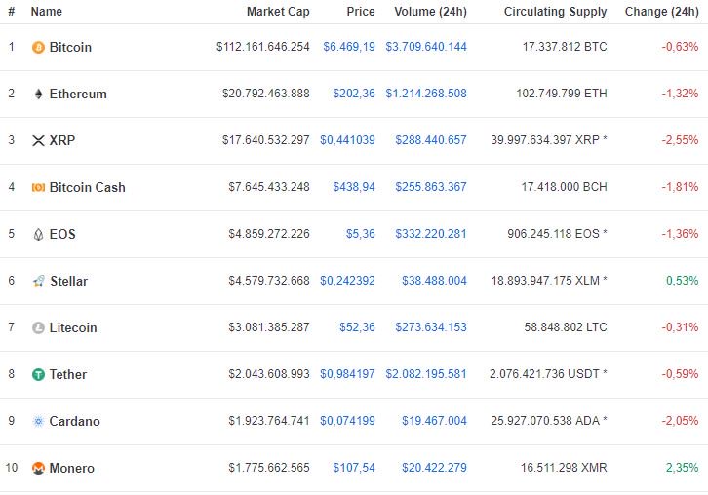
Task: Click the Stellar rocket icon
Action: 38,281
